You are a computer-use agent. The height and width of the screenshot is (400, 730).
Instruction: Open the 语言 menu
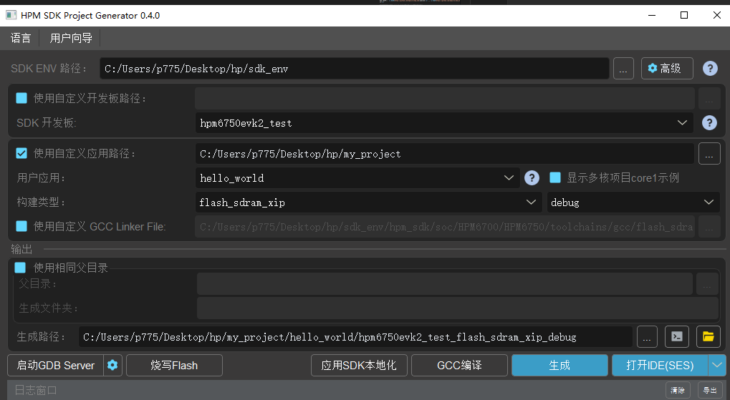(x=21, y=38)
